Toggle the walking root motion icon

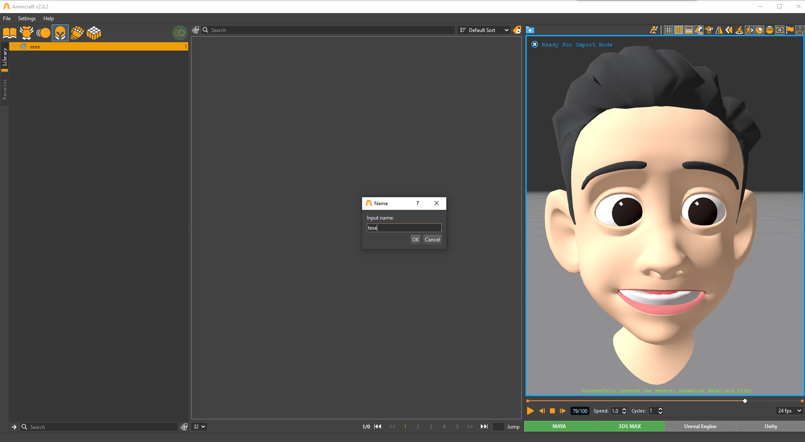749,30
